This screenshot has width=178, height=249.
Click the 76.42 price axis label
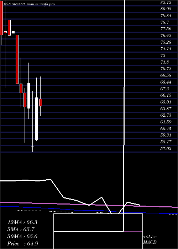click(166, 36)
